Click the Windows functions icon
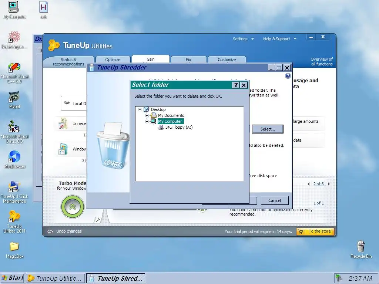Image resolution: width=379 pixels, height=284 pixels. point(63,149)
